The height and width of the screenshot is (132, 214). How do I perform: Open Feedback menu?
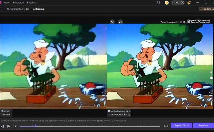[32, 3]
